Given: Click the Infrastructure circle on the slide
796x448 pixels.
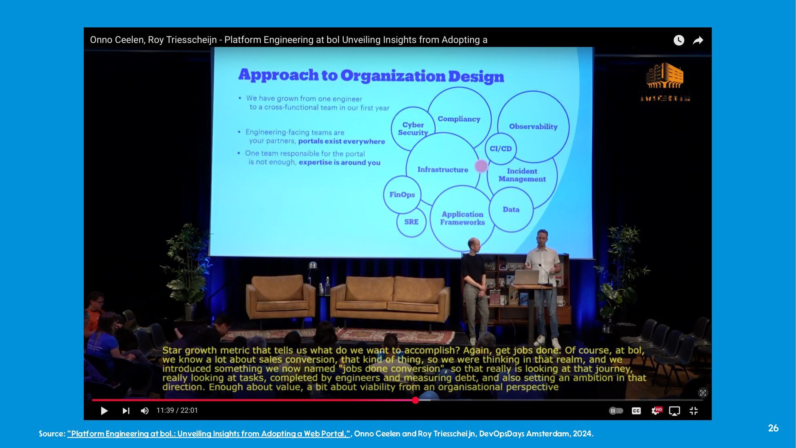Looking at the screenshot, I should [x=442, y=169].
